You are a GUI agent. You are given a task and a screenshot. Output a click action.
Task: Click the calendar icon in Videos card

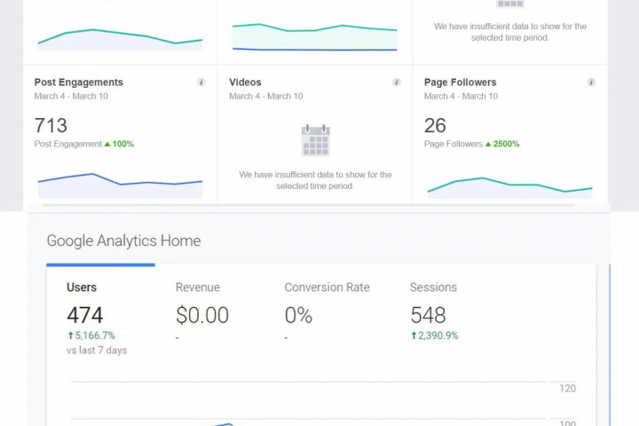(315, 140)
